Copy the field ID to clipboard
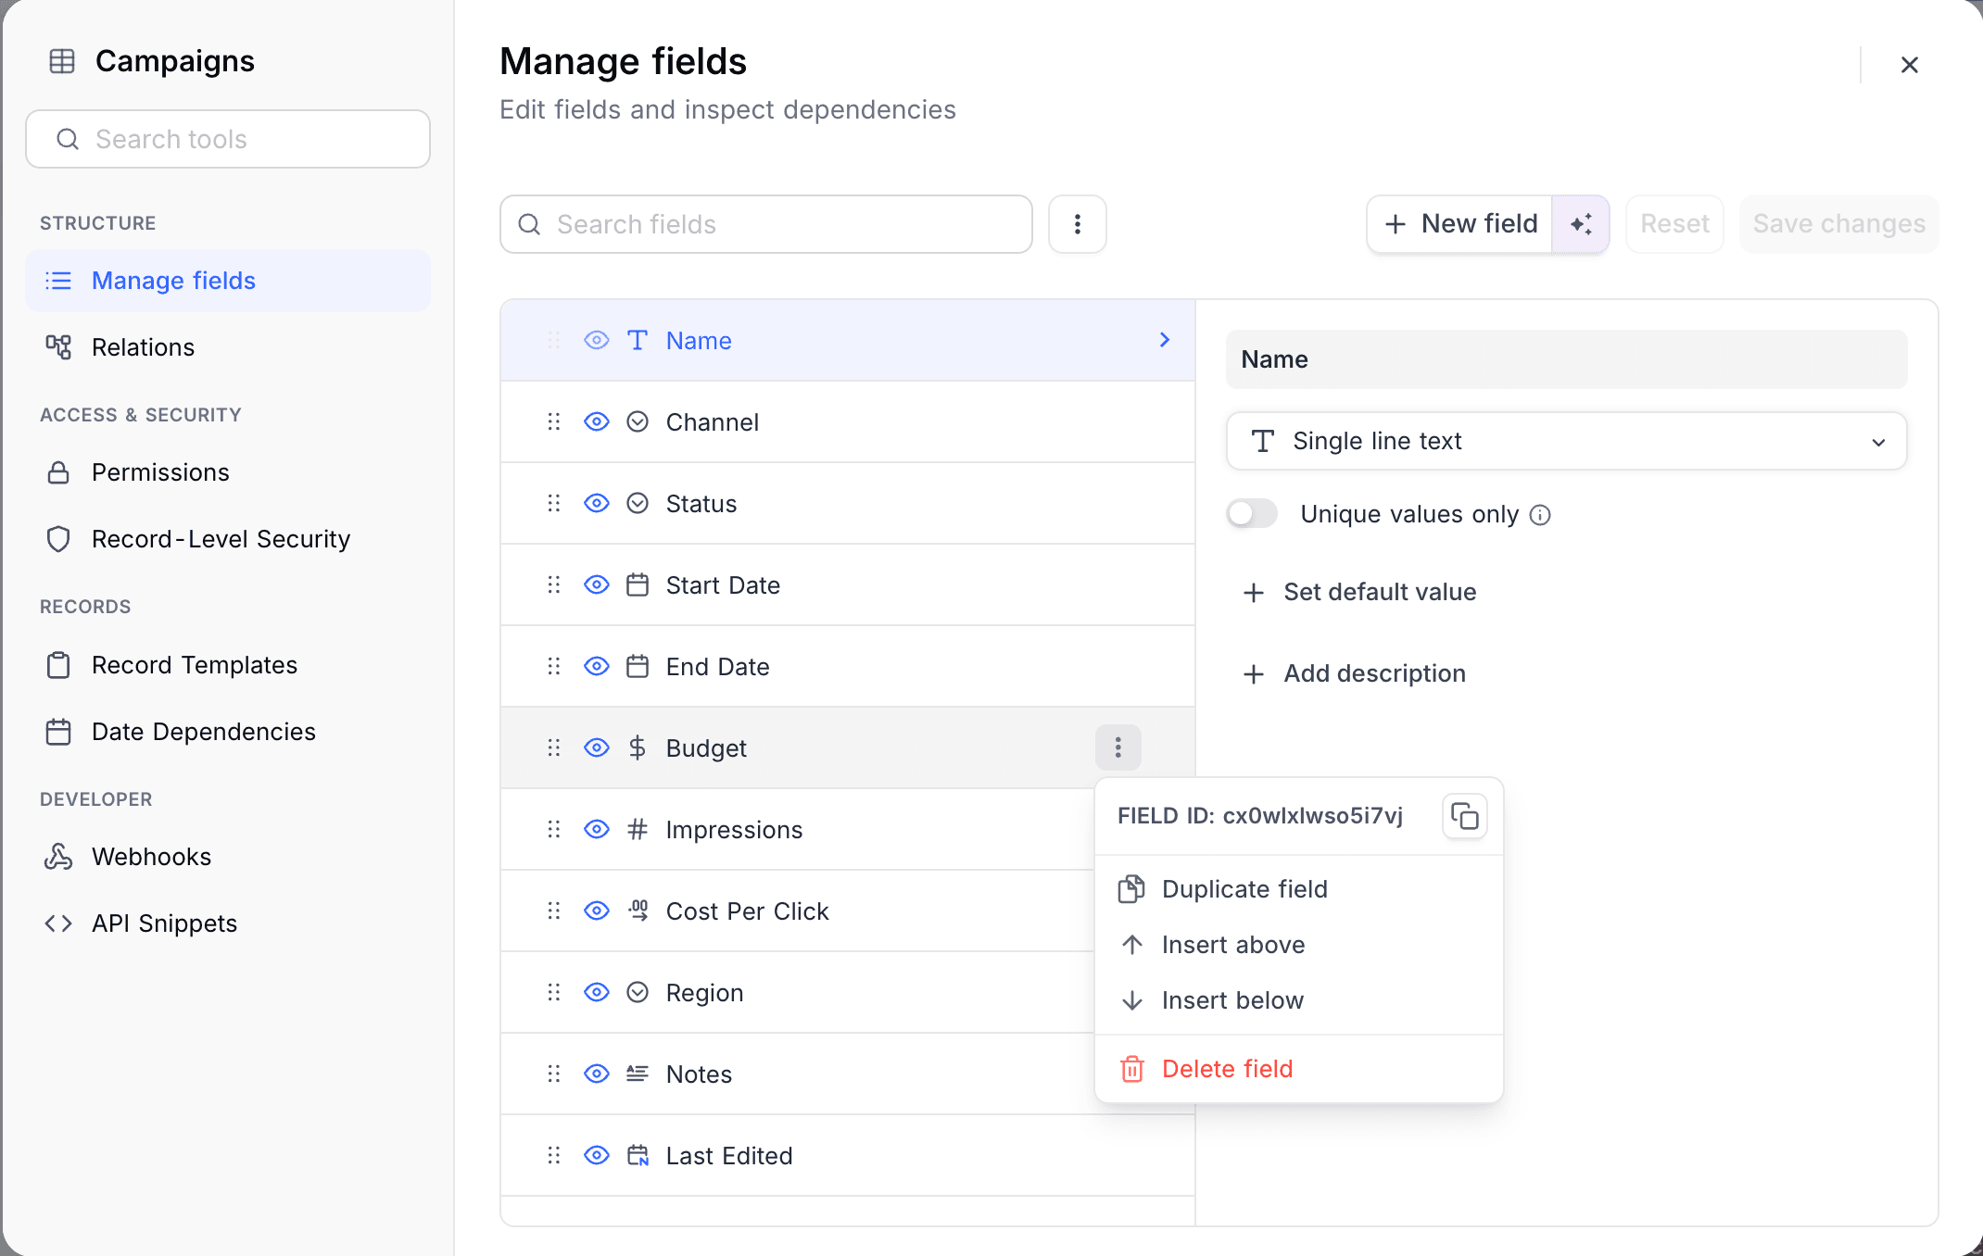The width and height of the screenshot is (1983, 1256). point(1464,816)
